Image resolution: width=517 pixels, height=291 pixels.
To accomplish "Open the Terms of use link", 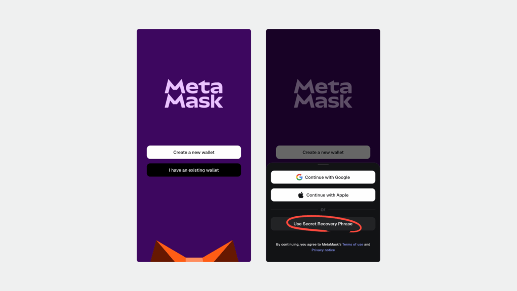I will pos(352,245).
